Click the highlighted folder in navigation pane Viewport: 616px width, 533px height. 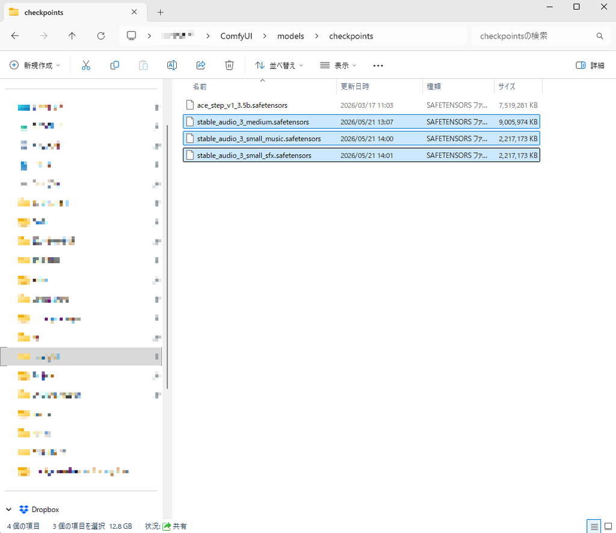[x=81, y=357]
